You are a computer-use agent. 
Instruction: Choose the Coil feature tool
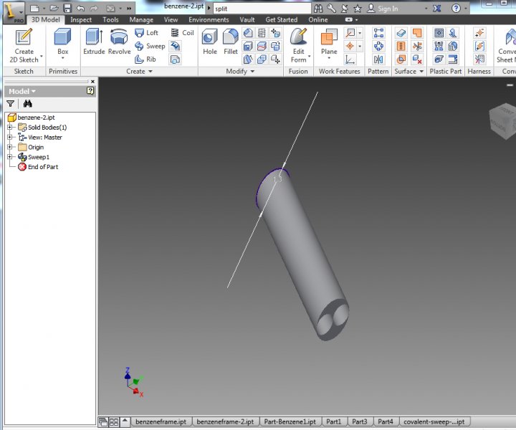coord(182,33)
